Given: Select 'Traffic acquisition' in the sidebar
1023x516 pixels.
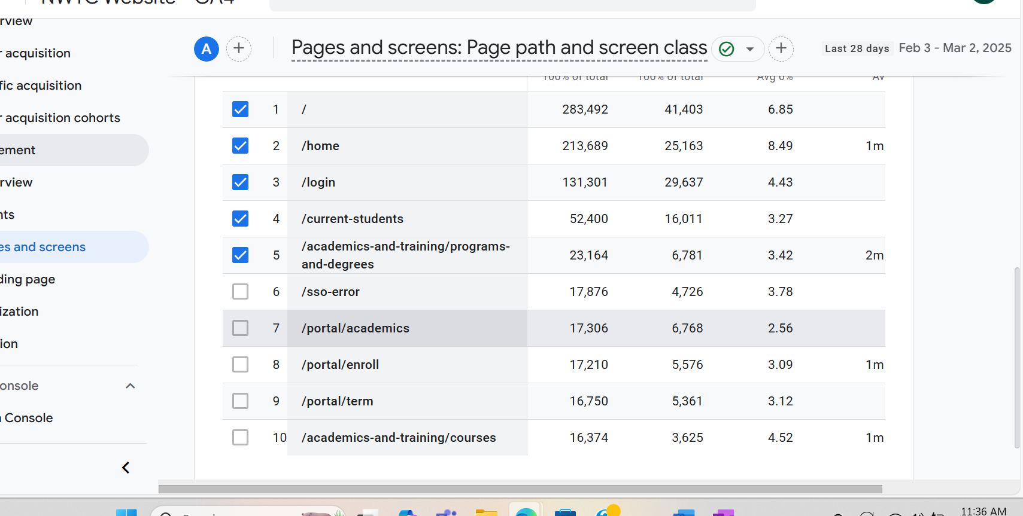Looking at the screenshot, I should (x=41, y=86).
